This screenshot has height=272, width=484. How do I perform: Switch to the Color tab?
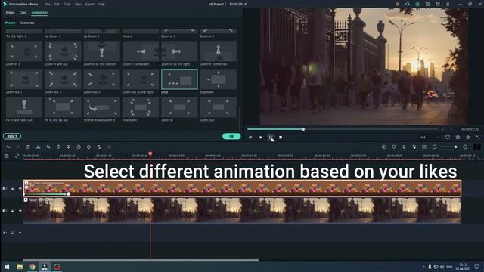tap(23, 13)
